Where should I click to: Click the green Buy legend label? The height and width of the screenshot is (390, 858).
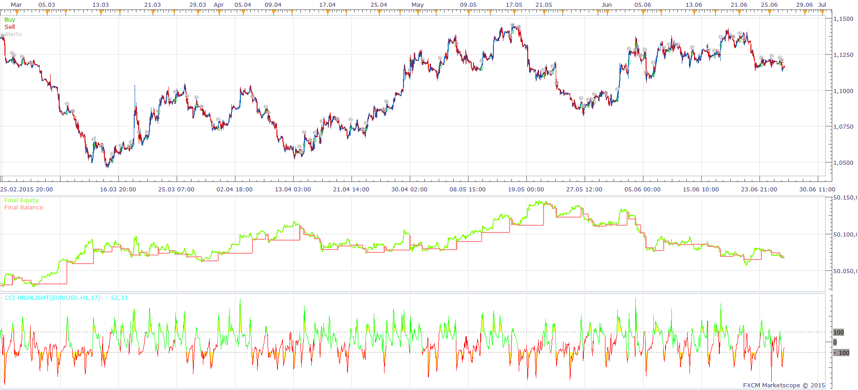click(9, 20)
